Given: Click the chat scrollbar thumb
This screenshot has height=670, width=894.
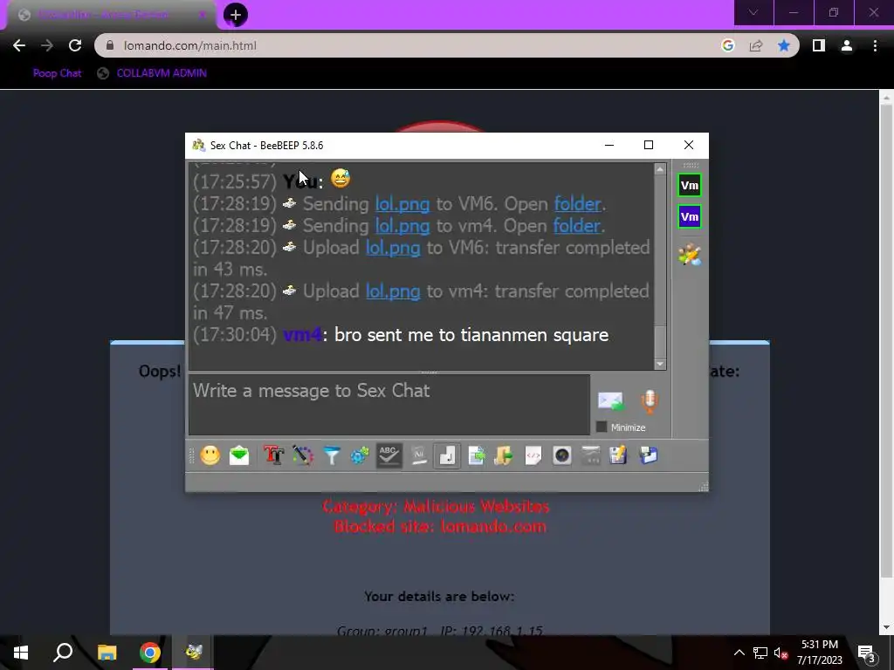Looking at the screenshot, I should pos(660,341).
